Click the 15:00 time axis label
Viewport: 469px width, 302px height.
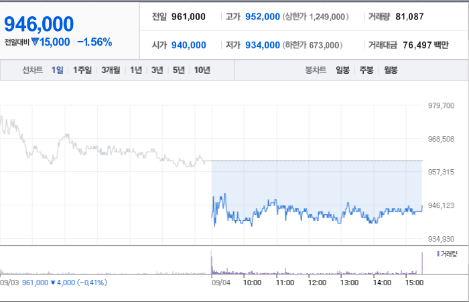coord(414,283)
